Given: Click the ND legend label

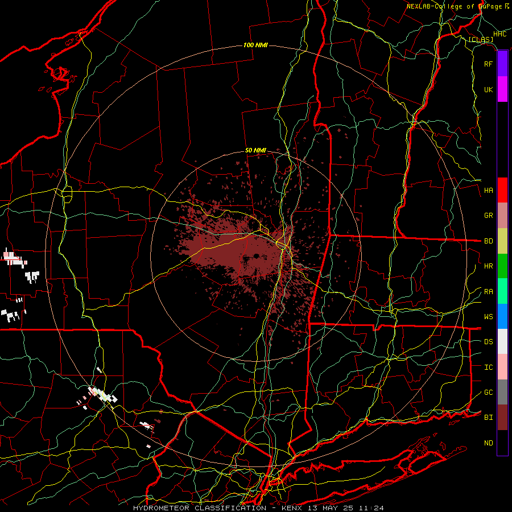Looking at the screenshot, I should [x=489, y=443].
